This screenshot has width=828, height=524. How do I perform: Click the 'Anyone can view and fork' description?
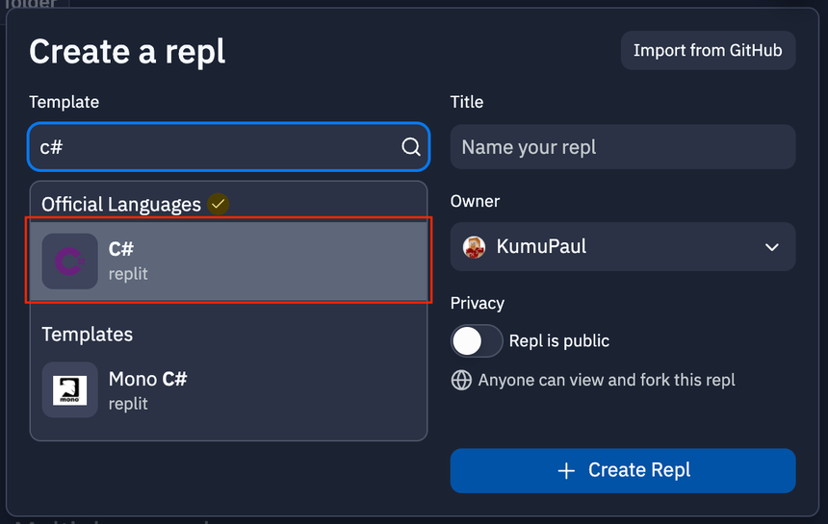pyautogui.click(x=607, y=380)
